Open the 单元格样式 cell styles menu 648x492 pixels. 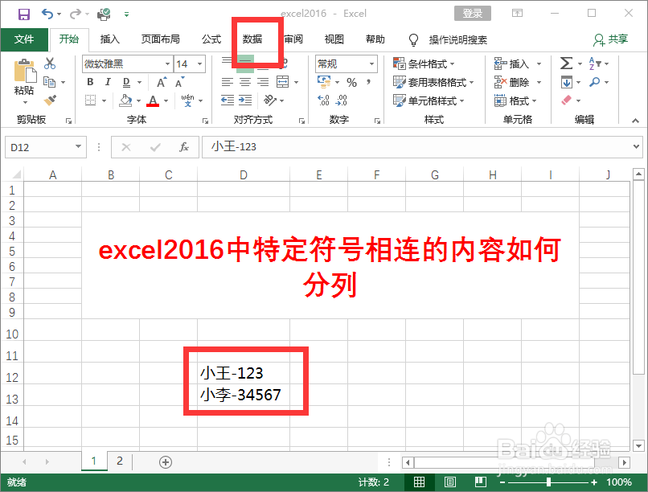(x=429, y=100)
